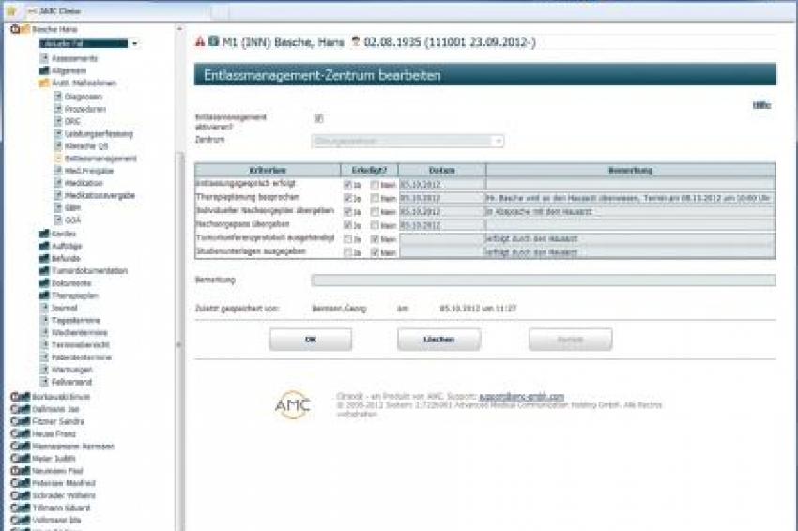Open Therapieplan in the sidebar tree
This screenshot has height=531, width=798.
point(70,296)
